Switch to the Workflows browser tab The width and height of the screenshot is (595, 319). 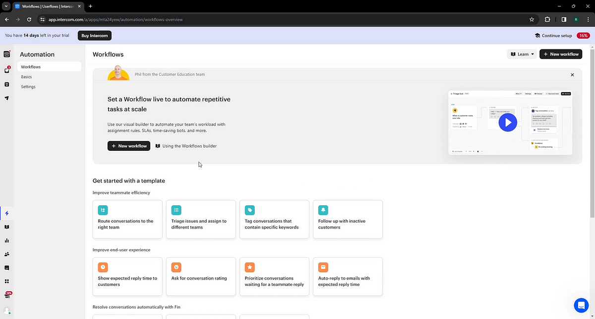click(x=48, y=6)
